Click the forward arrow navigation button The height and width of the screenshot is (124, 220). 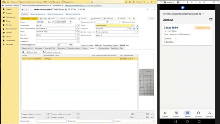(26, 10)
